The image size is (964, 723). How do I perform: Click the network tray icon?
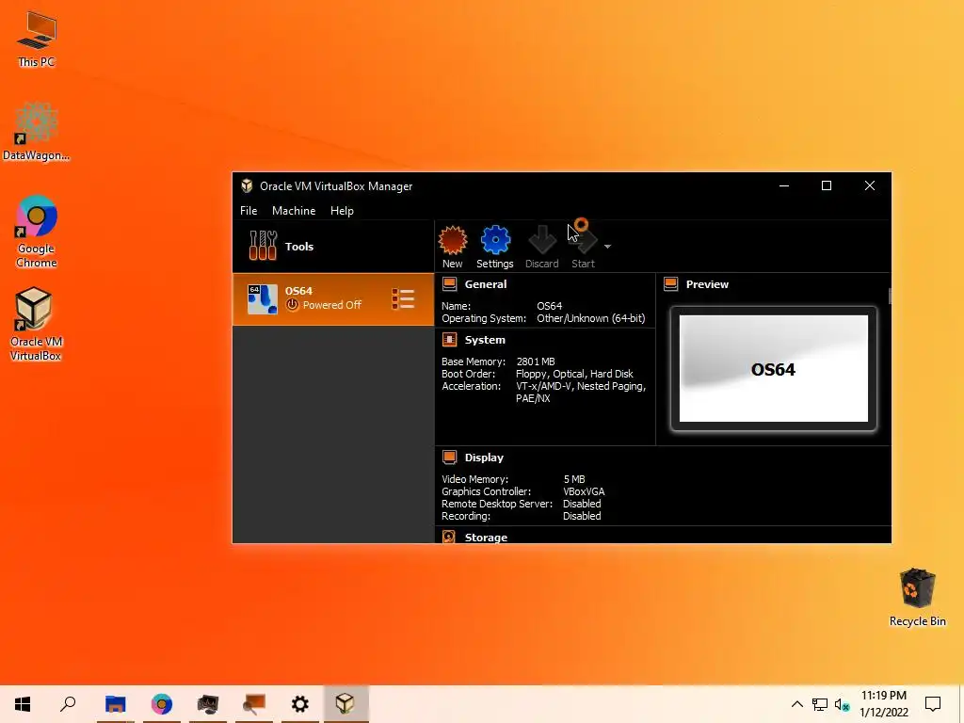pos(820,704)
